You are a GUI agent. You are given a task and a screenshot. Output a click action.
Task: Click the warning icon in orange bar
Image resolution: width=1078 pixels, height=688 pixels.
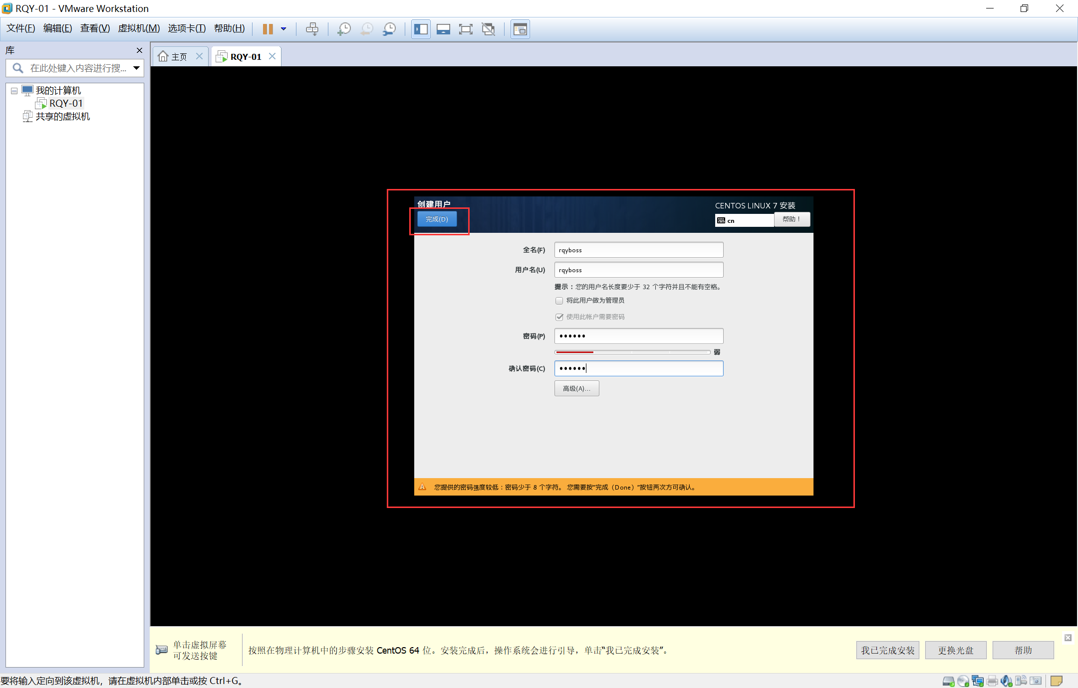click(x=422, y=487)
